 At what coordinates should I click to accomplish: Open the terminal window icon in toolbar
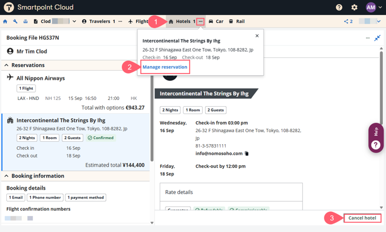tap(25, 21)
